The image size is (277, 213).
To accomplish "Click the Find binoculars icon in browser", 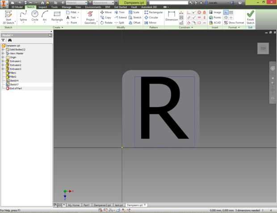I will pyautogui.click(x=10, y=40).
